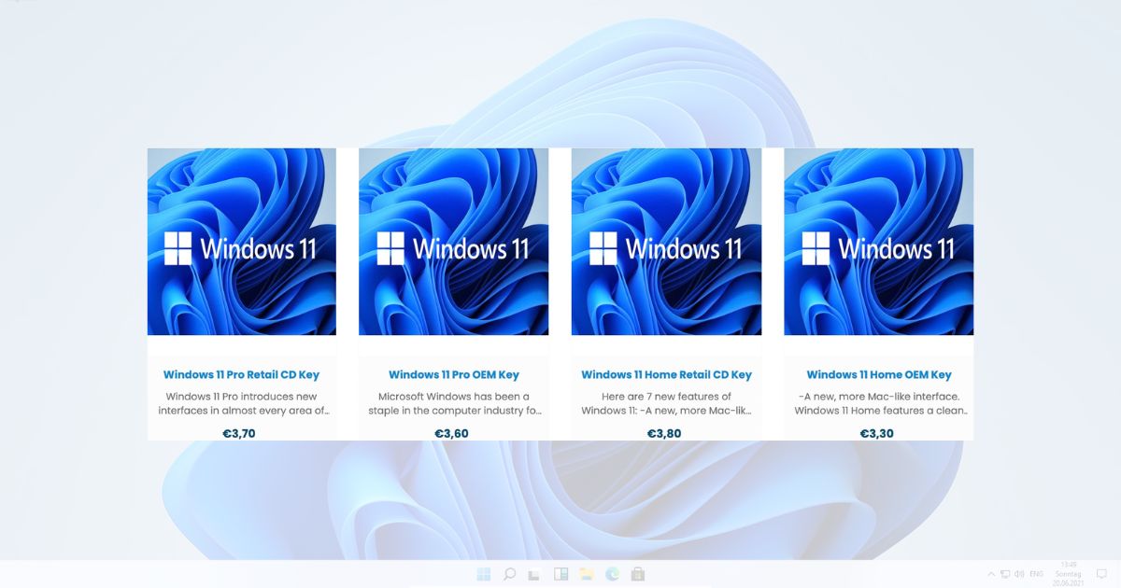Click description 'Windows 11 Pro introduces new interfaces'
This screenshot has height=588, width=1121.
(244, 403)
